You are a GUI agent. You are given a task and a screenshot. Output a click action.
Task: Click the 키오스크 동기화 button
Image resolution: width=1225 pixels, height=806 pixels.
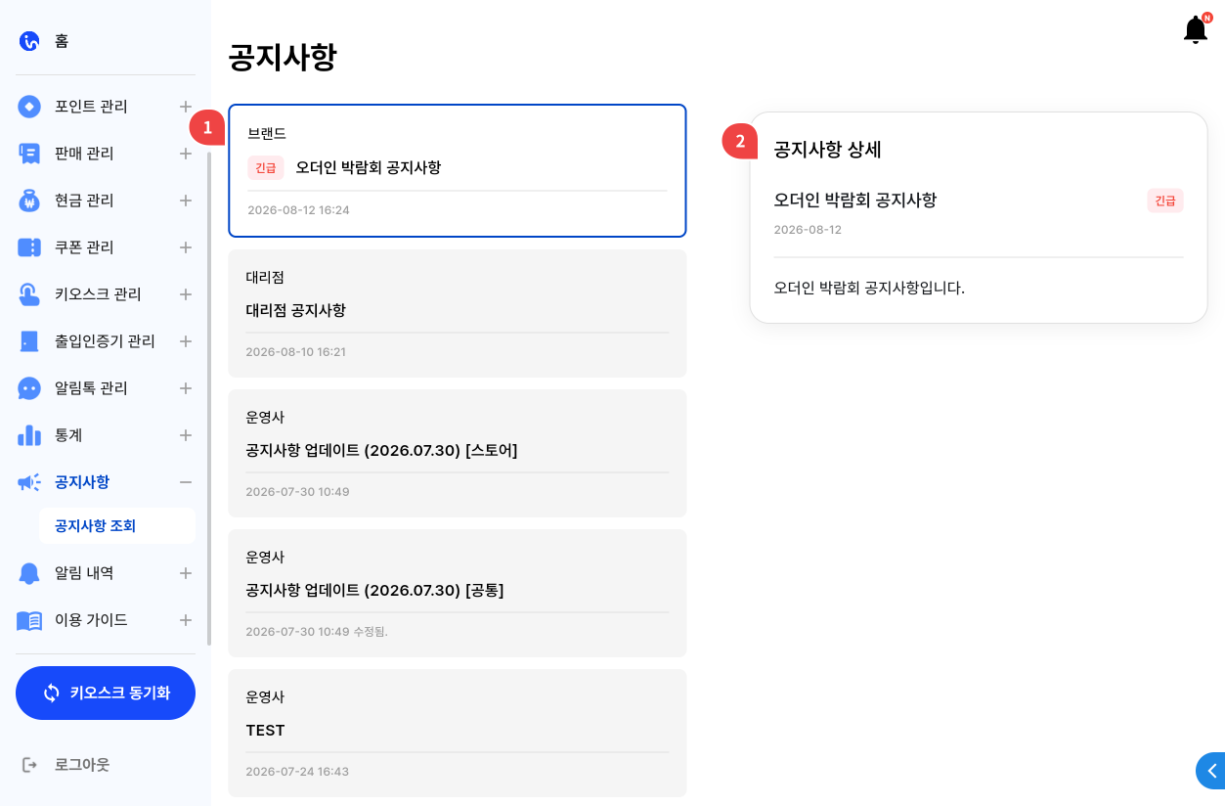pos(106,693)
